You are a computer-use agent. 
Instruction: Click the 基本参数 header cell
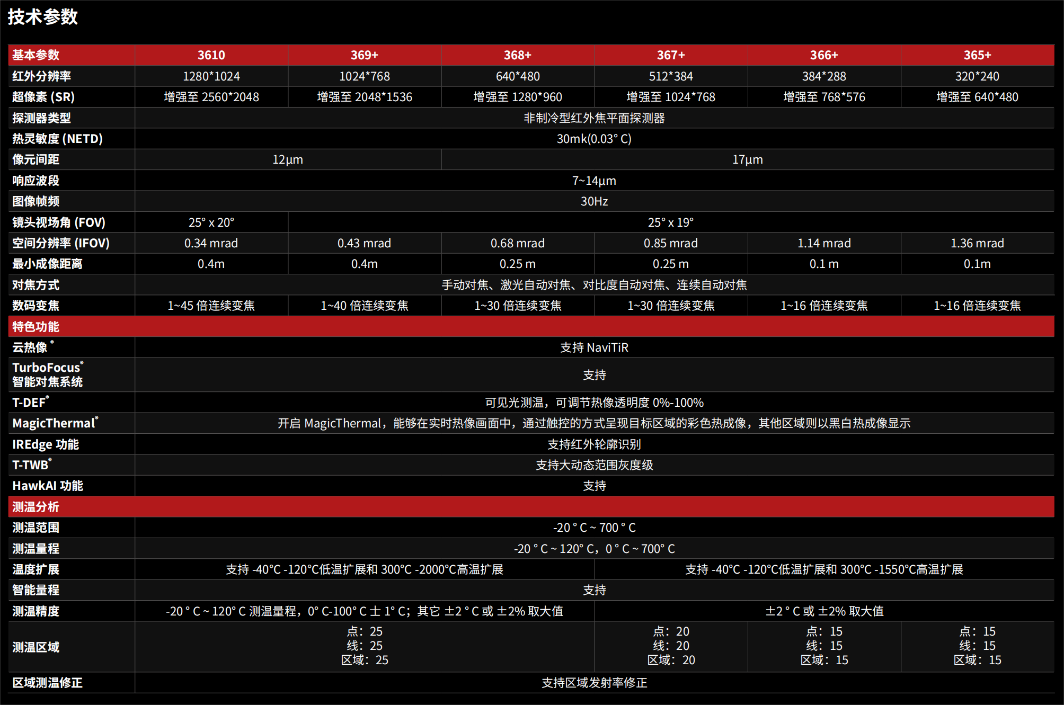pos(36,55)
